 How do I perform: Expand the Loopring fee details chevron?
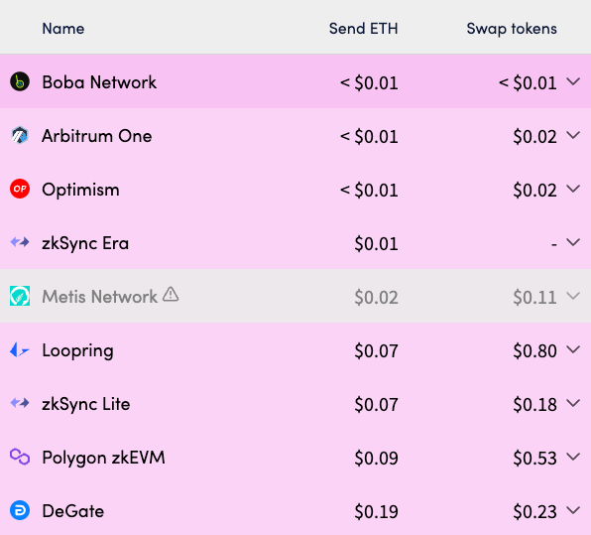tap(573, 349)
